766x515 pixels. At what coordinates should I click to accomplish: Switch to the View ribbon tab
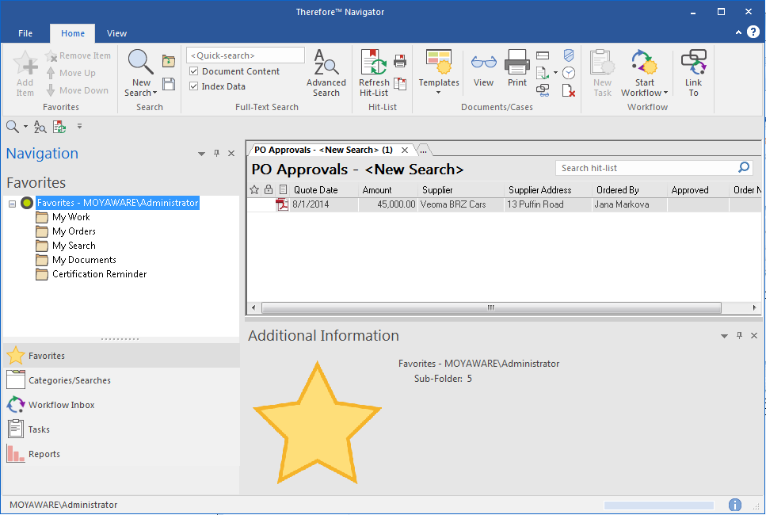116,33
